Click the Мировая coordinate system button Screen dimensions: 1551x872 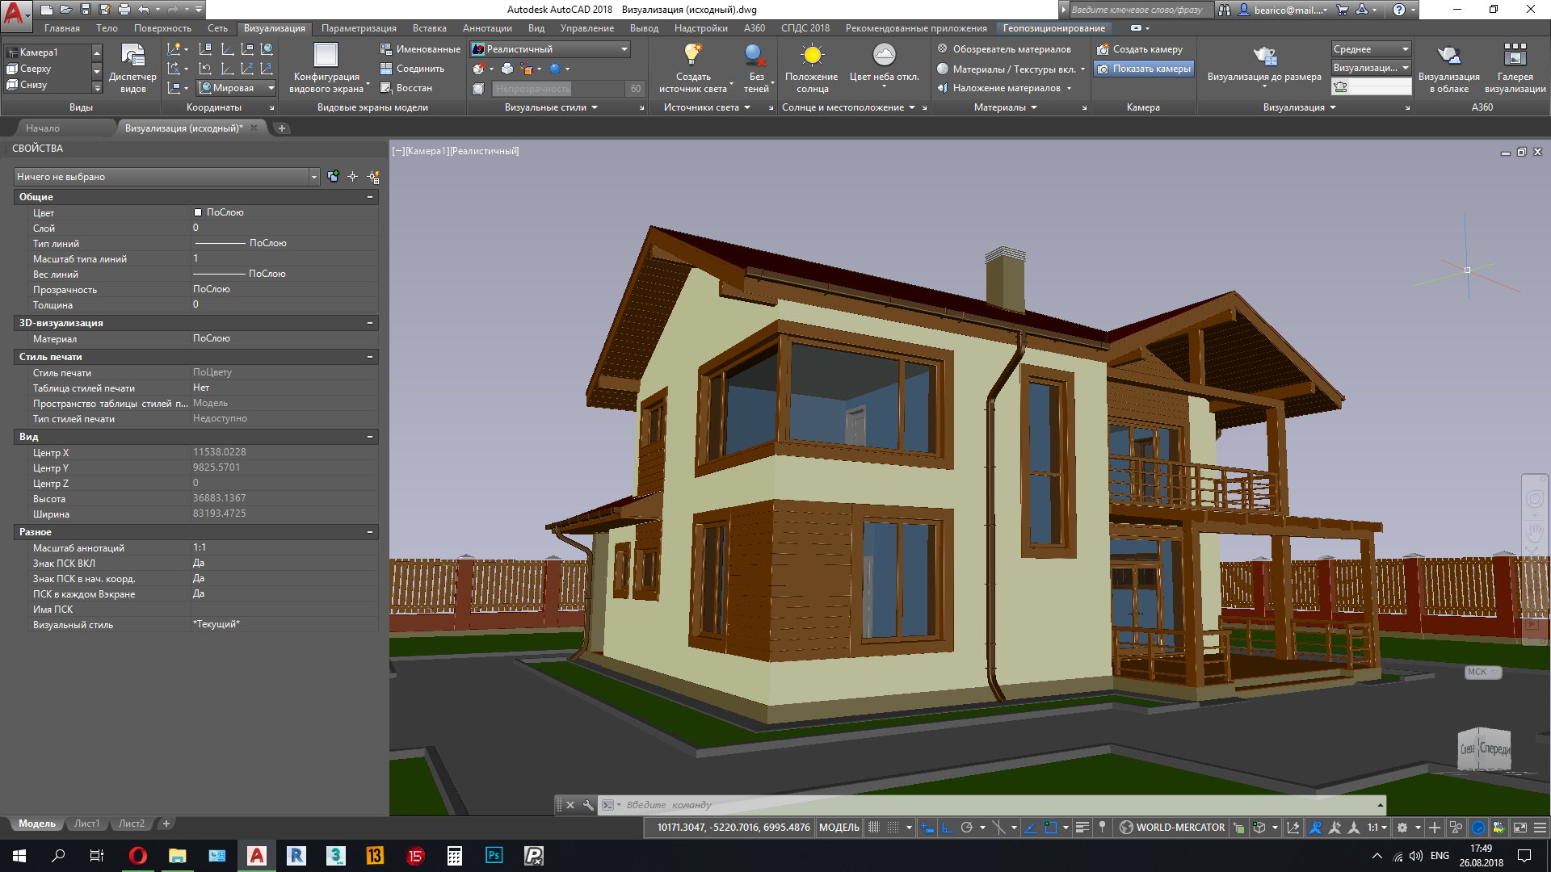point(235,88)
